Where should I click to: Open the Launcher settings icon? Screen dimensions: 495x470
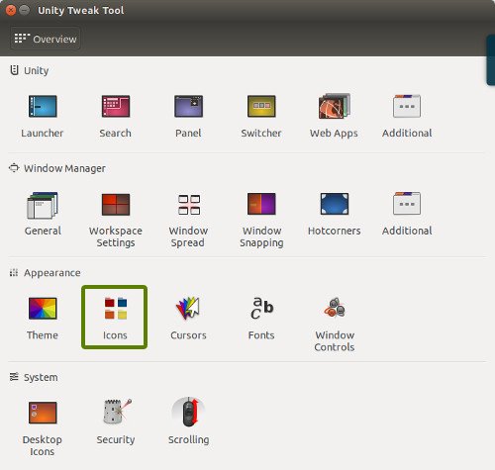coord(43,106)
